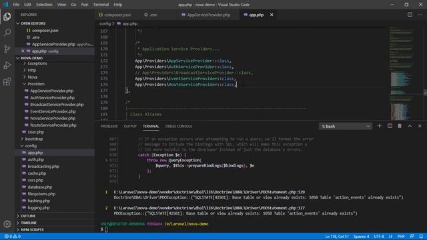
Task: Click config breadcrumb above editor
Action: [x=105, y=24]
